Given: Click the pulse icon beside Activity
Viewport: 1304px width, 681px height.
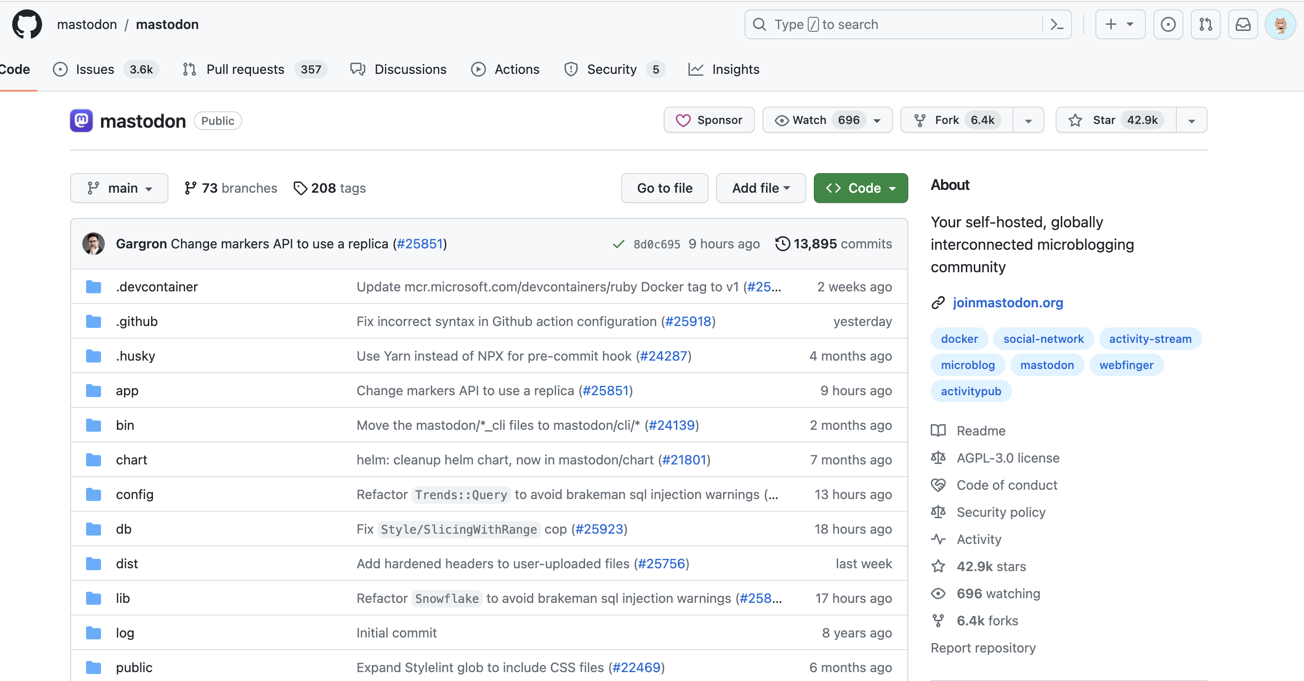Looking at the screenshot, I should pyautogui.click(x=938, y=539).
